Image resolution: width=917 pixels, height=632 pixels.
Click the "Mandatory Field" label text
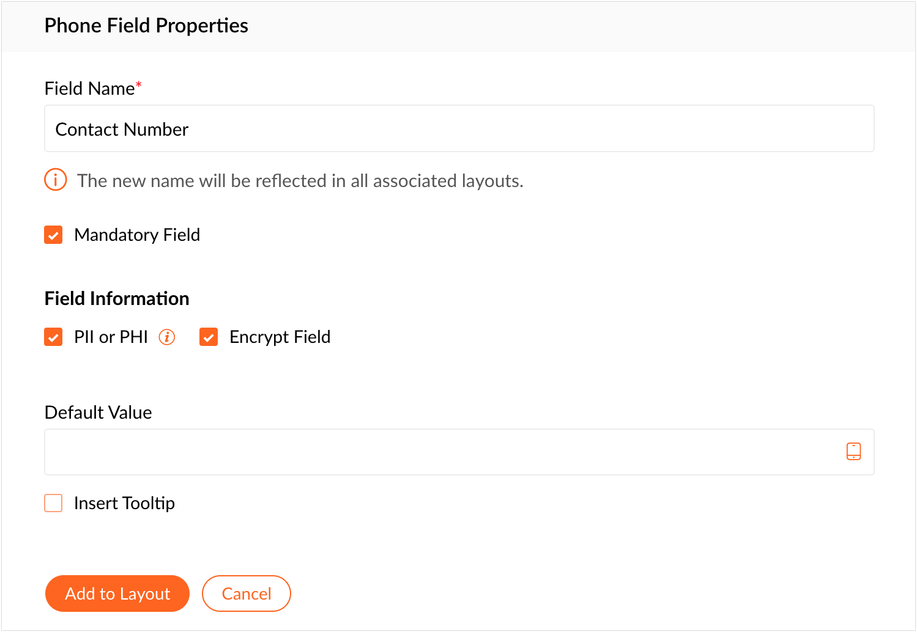pos(137,235)
